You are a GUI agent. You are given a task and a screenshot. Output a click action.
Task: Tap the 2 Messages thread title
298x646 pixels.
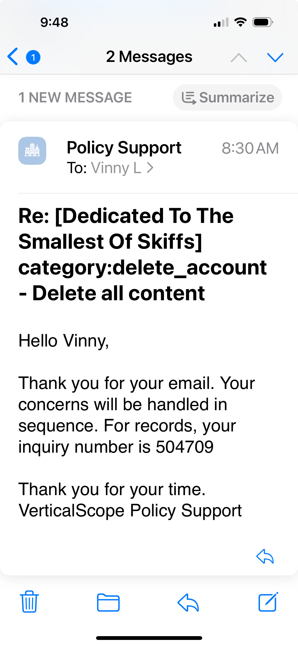click(149, 56)
